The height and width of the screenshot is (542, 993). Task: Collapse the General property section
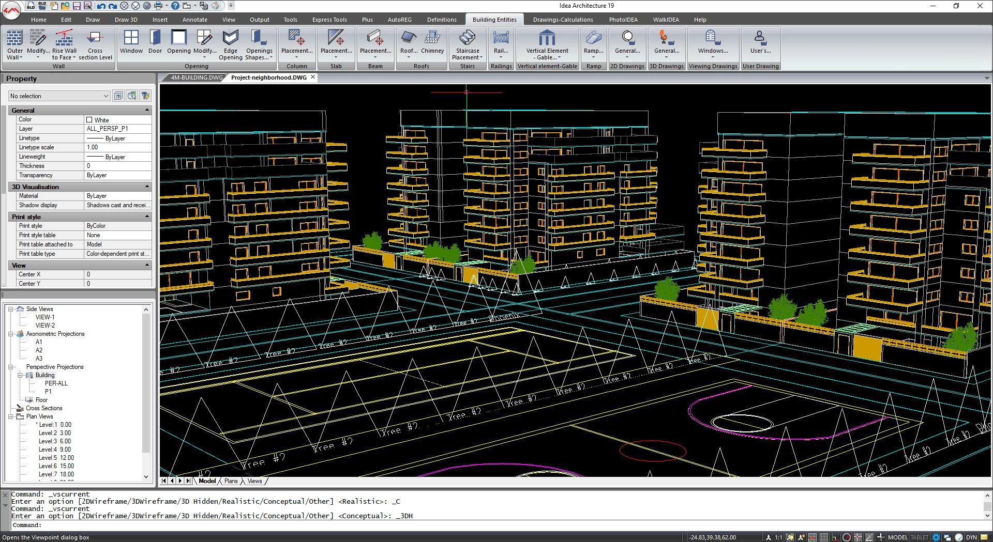click(x=147, y=110)
